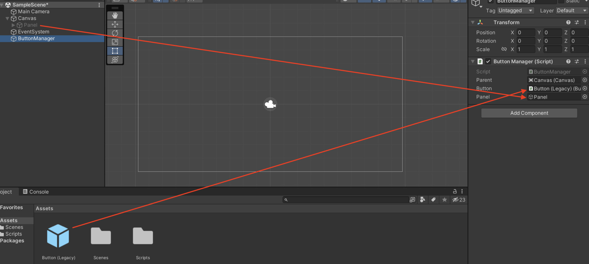
Task: Open the Tag dropdown showing Untagged
Action: pos(516,10)
